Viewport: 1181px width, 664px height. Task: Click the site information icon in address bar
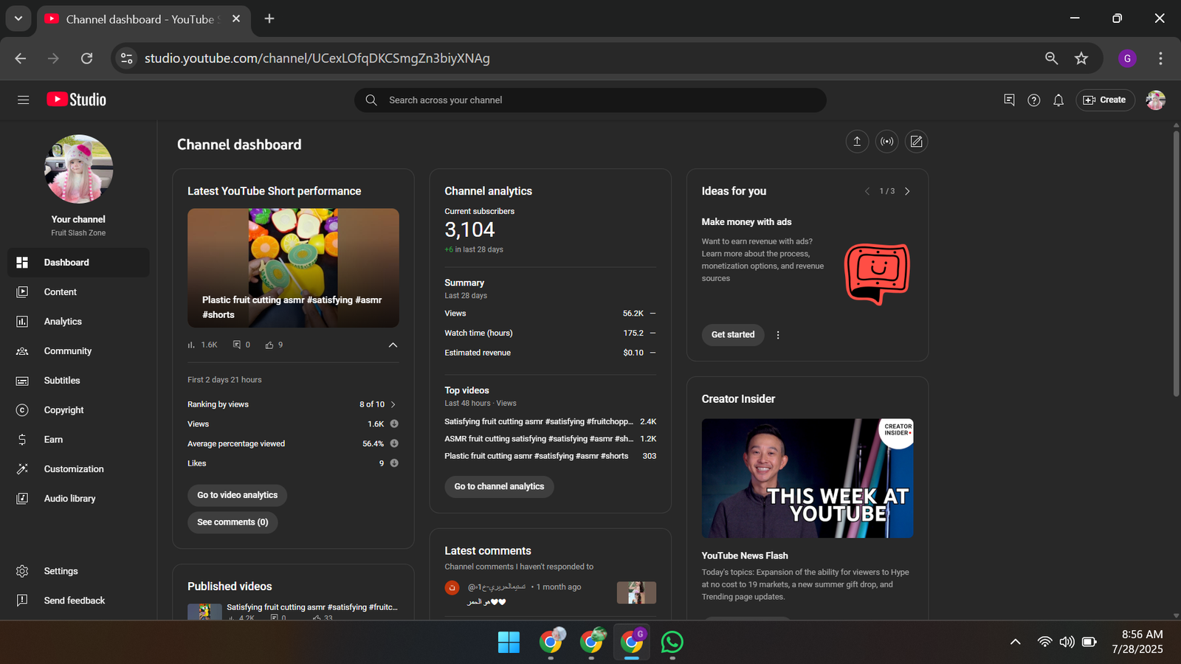click(127, 58)
